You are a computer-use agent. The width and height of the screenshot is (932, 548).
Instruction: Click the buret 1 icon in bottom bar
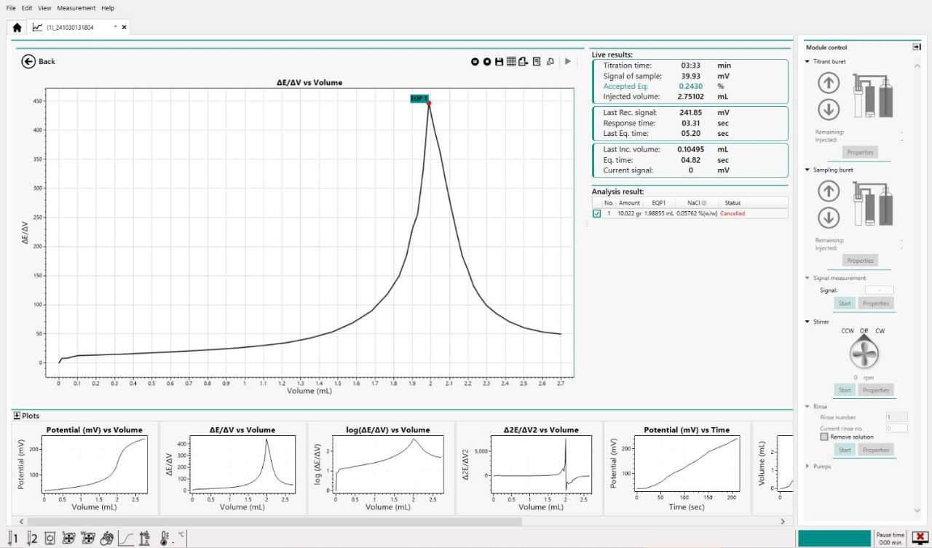pyautogui.click(x=12, y=539)
